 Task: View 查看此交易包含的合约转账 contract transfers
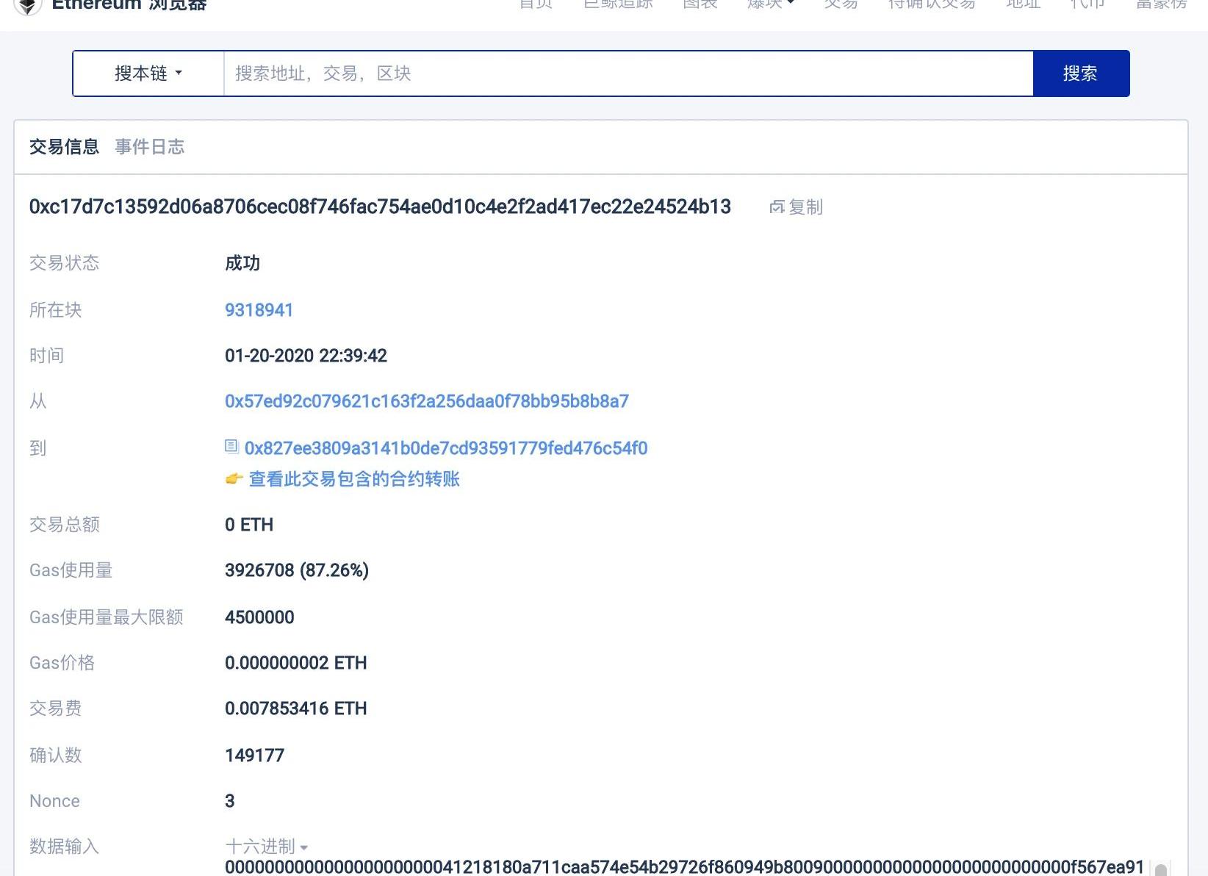[354, 479]
